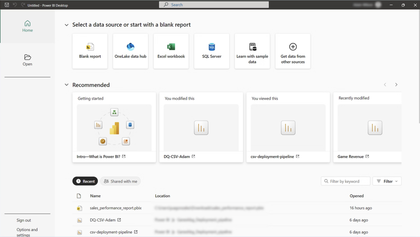Choose Excel workbook as data source
The width and height of the screenshot is (420, 237).
coord(171,51)
